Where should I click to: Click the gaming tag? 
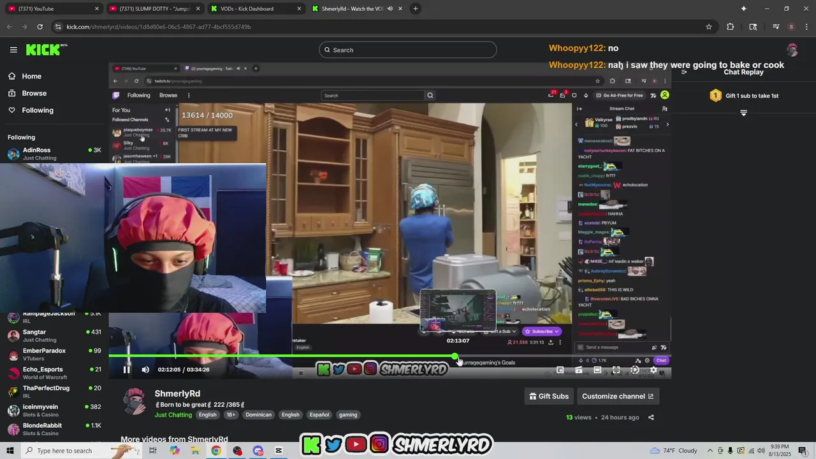coord(348,414)
